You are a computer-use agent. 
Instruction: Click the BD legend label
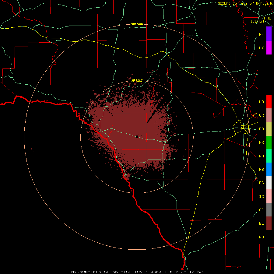[x=261, y=129]
